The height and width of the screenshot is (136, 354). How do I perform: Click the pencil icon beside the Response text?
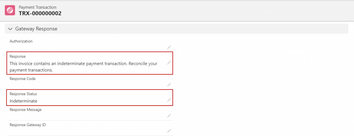[169, 62]
